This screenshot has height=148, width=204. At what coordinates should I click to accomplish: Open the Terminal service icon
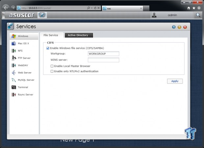click(x=14, y=87)
